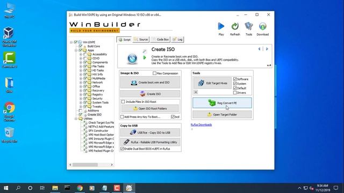Click the edit-script wrench icon above the green arrow
This screenshot has width=344, height=193.
point(145,51)
